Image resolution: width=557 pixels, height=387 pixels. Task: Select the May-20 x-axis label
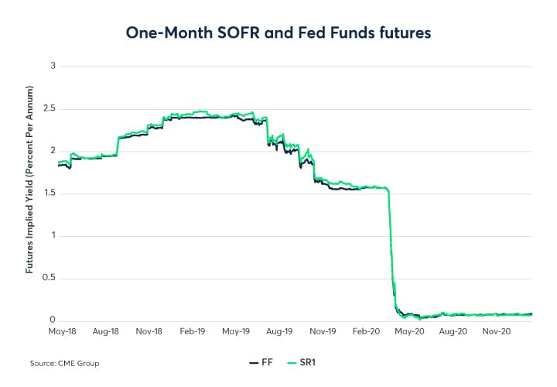tap(409, 330)
